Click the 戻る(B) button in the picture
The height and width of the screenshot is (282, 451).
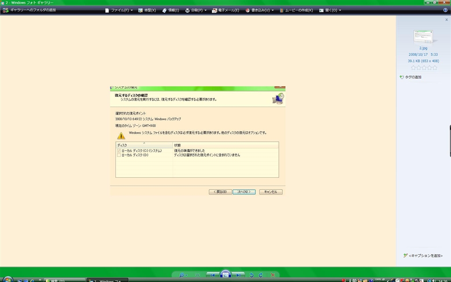coord(220,192)
